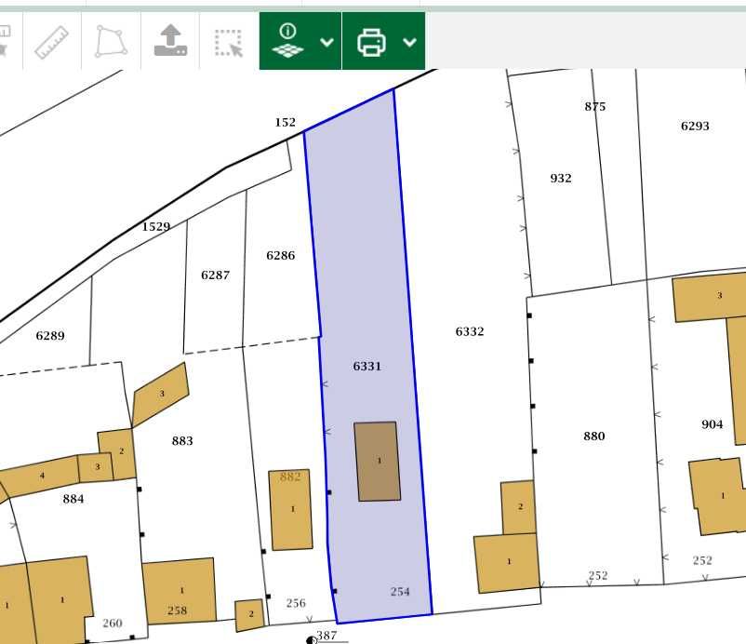This screenshot has width=746, height=644.
Task: Expand the print options dropdown arrow
Action: pyautogui.click(x=409, y=43)
